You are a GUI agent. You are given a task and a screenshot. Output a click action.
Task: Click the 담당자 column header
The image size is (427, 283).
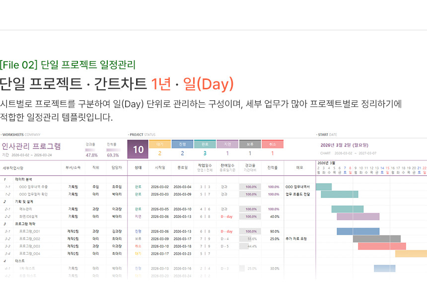117,168
